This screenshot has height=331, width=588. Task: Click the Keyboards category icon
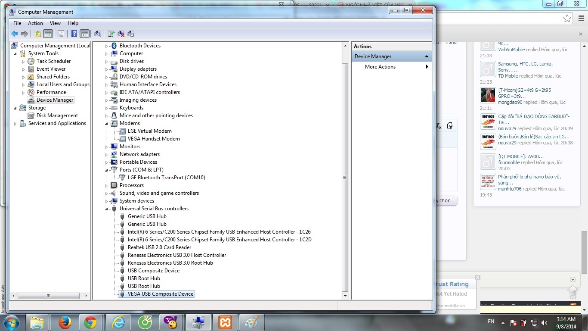114,108
